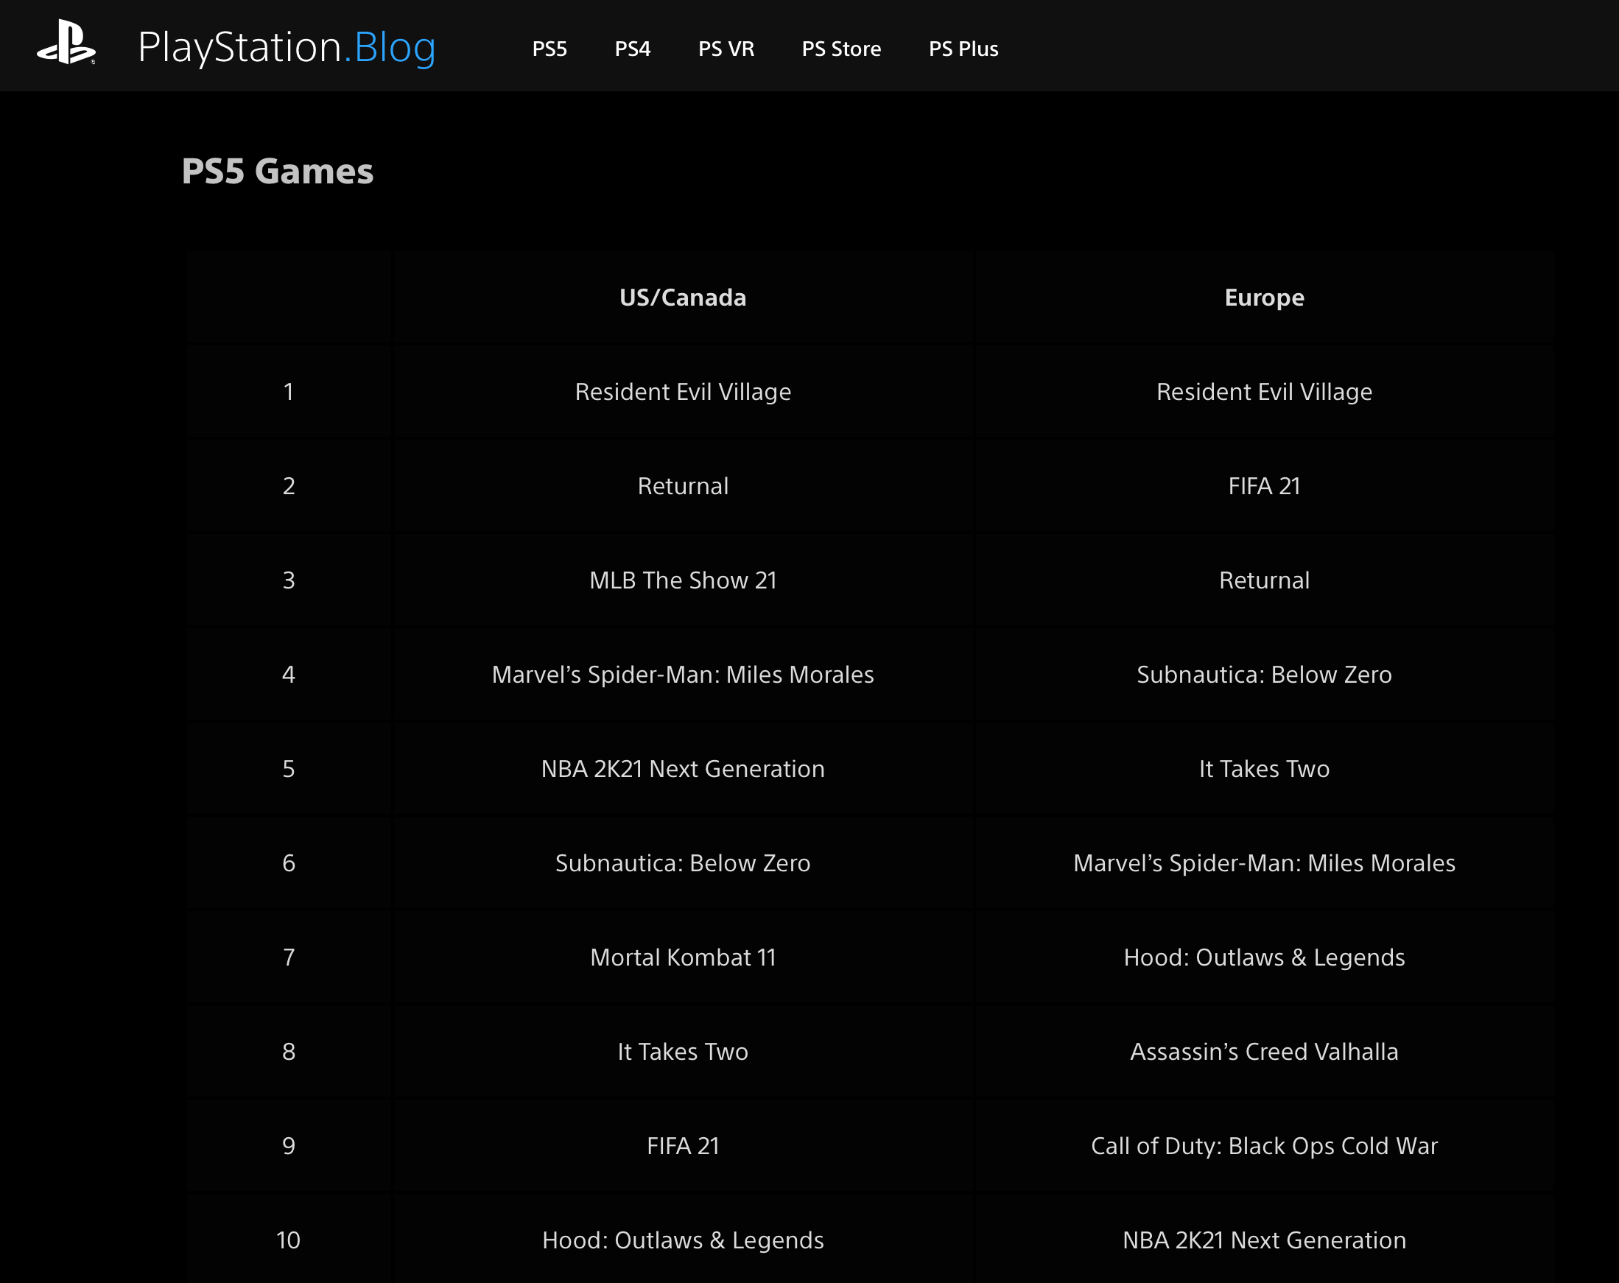The height and width of the screenshot is (1283, 1619).
Task: Click FIFA 21 in Europe column
Action: (1264, 487)
